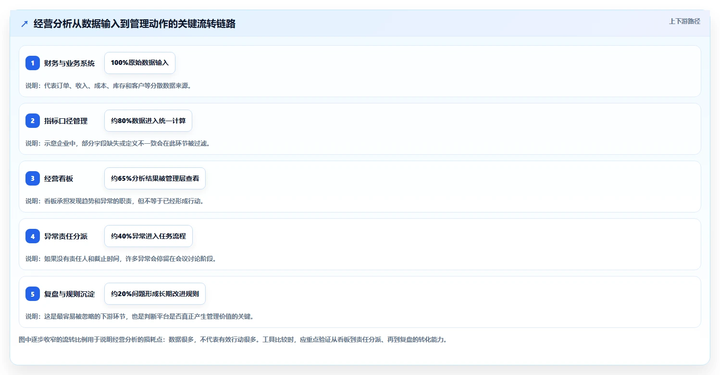Click the note about 没有责任人和截止时间

coord(121,259)
